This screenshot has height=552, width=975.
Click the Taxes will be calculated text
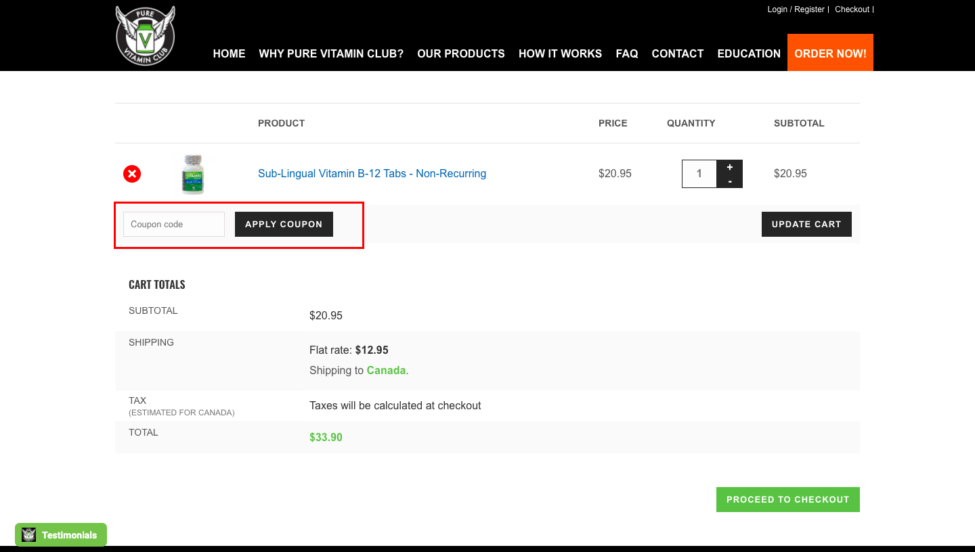point(395,406)
